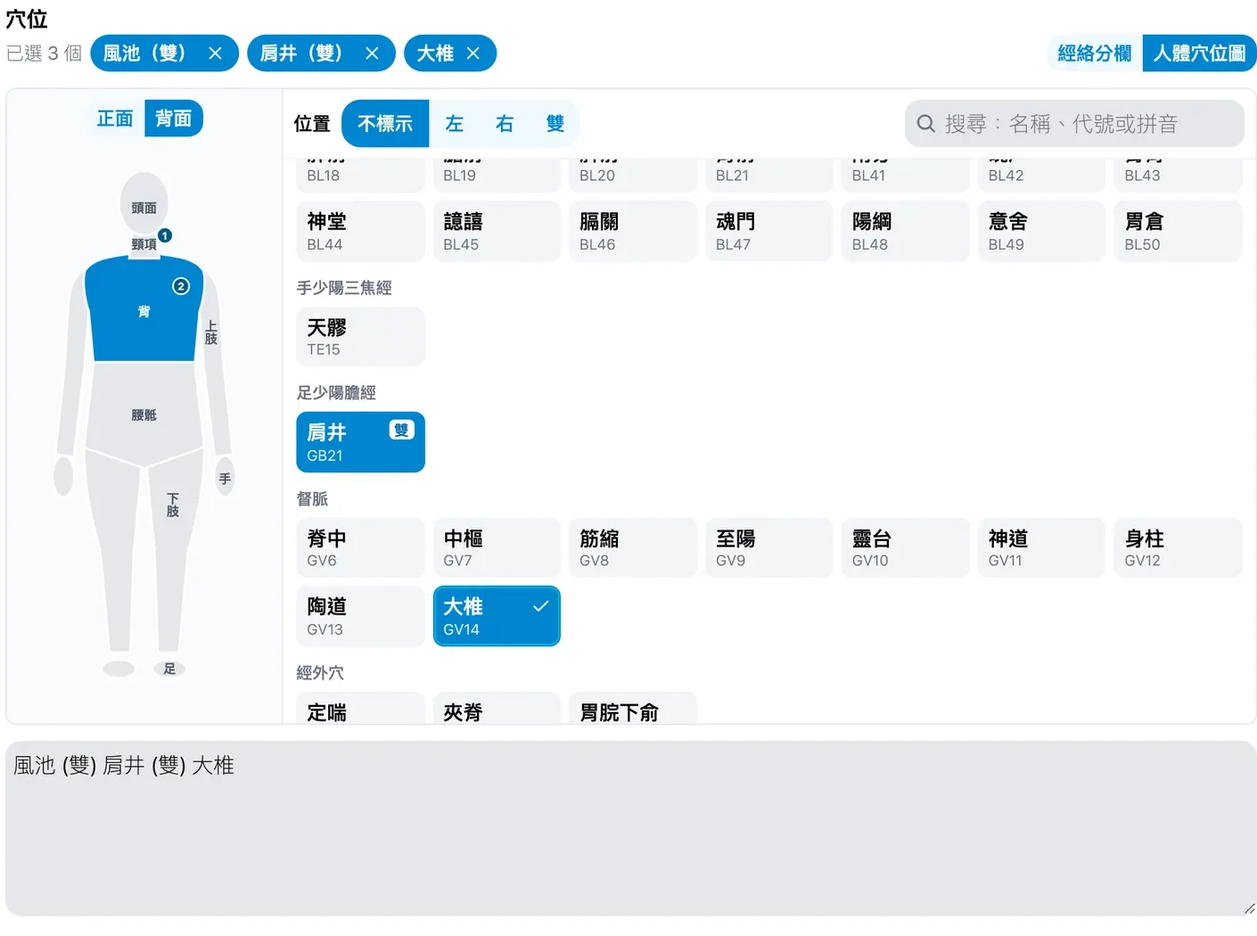Remove the 肩井（雙） selected chip
Image resolution: width=1257 pixels, height=936 pixels.
[372, 53]
